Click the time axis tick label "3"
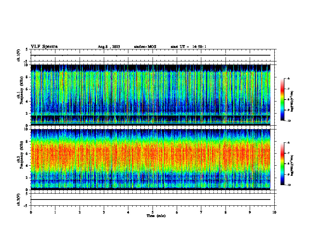Image resolution: width=309 pixels, height=238 pixels. [x=104, y=212]
